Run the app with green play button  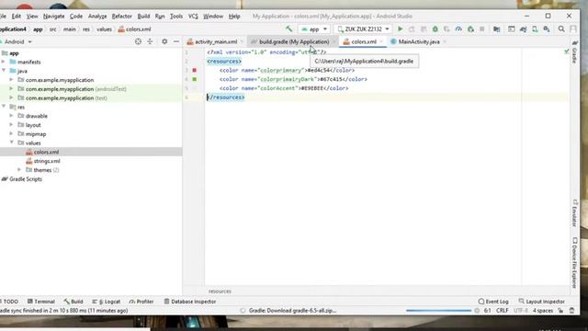pos(401,29)
